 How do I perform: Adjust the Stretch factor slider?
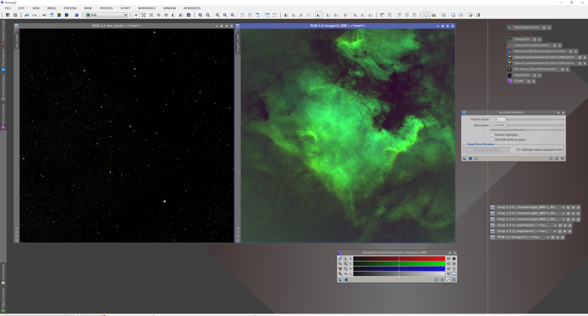coord(535,119)
